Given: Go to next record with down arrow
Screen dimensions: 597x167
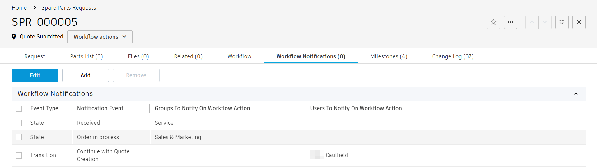Looking at the screenshot, I should pos(545,22).
